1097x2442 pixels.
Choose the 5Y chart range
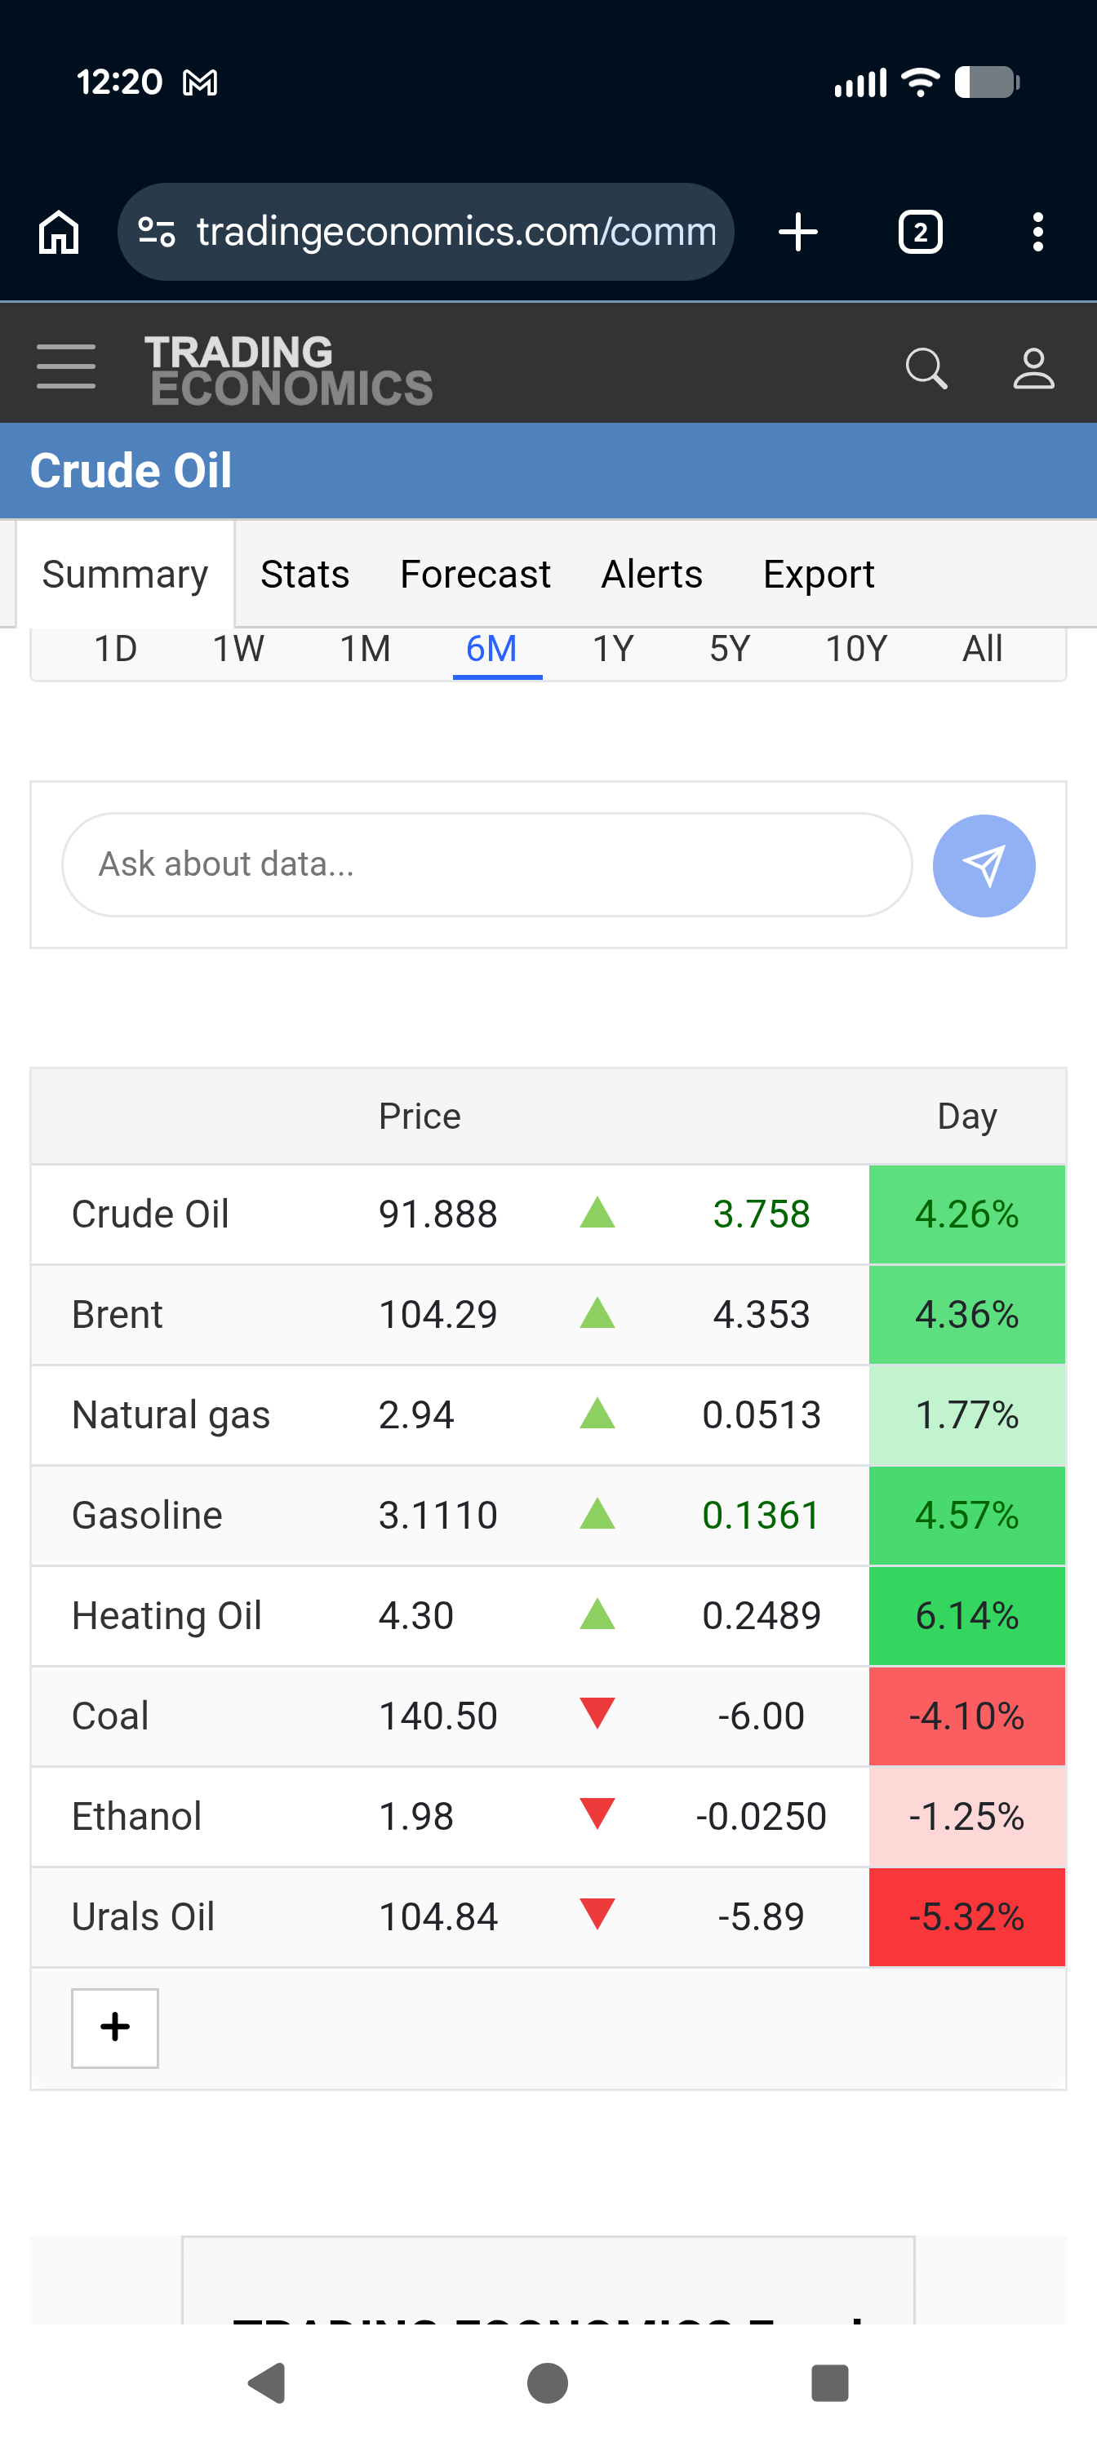click(729, 650)
